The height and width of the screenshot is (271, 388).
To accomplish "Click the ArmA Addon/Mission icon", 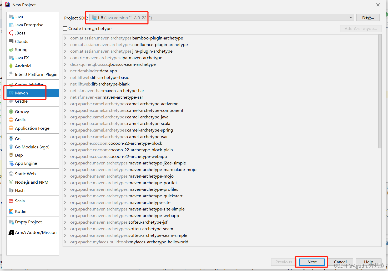I will (x=11, y=232).
